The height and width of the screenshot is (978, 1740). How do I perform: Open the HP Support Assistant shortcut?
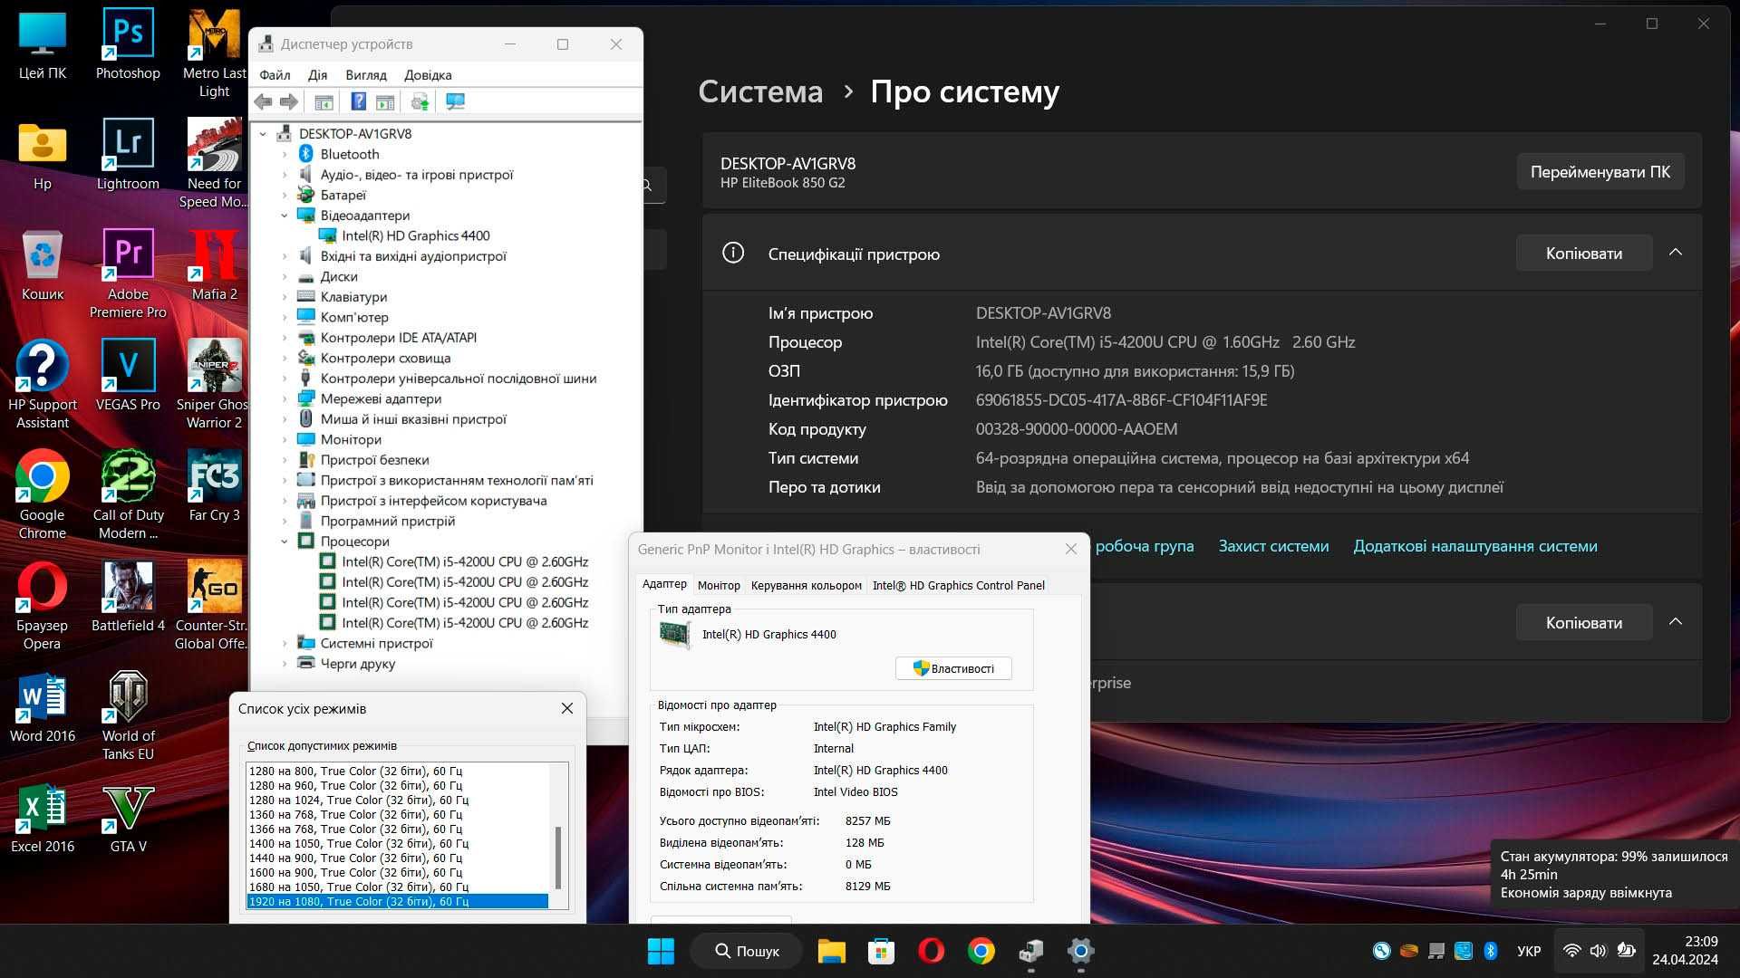tap(42, 384)
